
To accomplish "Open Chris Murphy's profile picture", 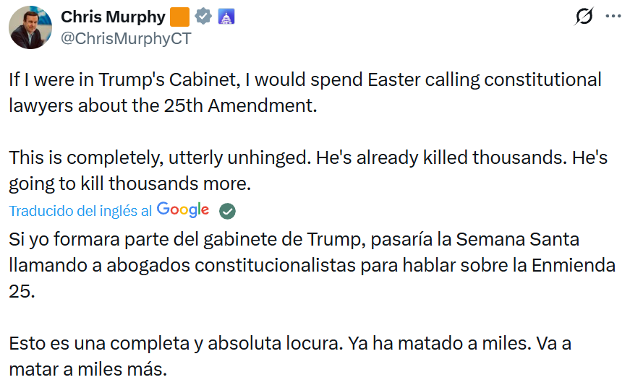I will (x=30, y=27).
